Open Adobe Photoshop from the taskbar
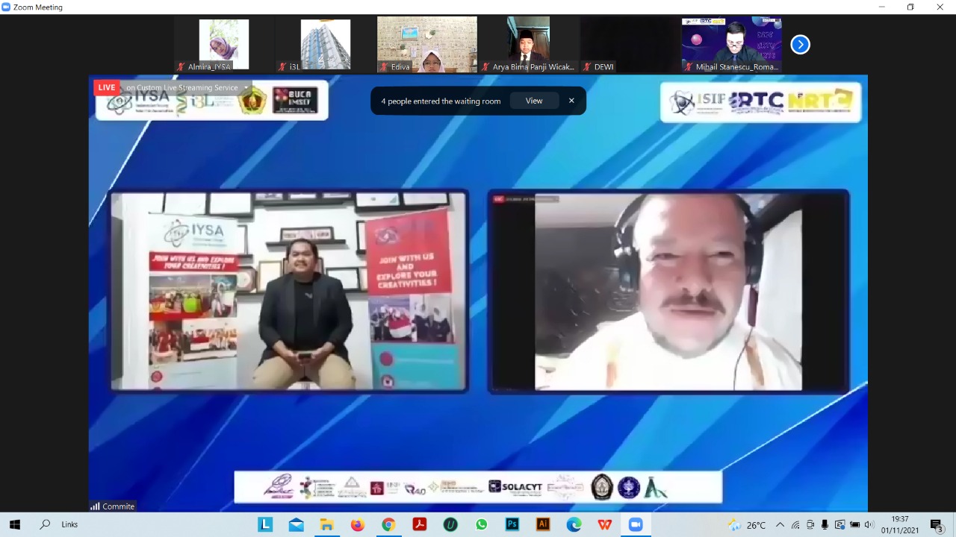Image resolution: width=956 pixels, height=537 pixels. (512, 524)
